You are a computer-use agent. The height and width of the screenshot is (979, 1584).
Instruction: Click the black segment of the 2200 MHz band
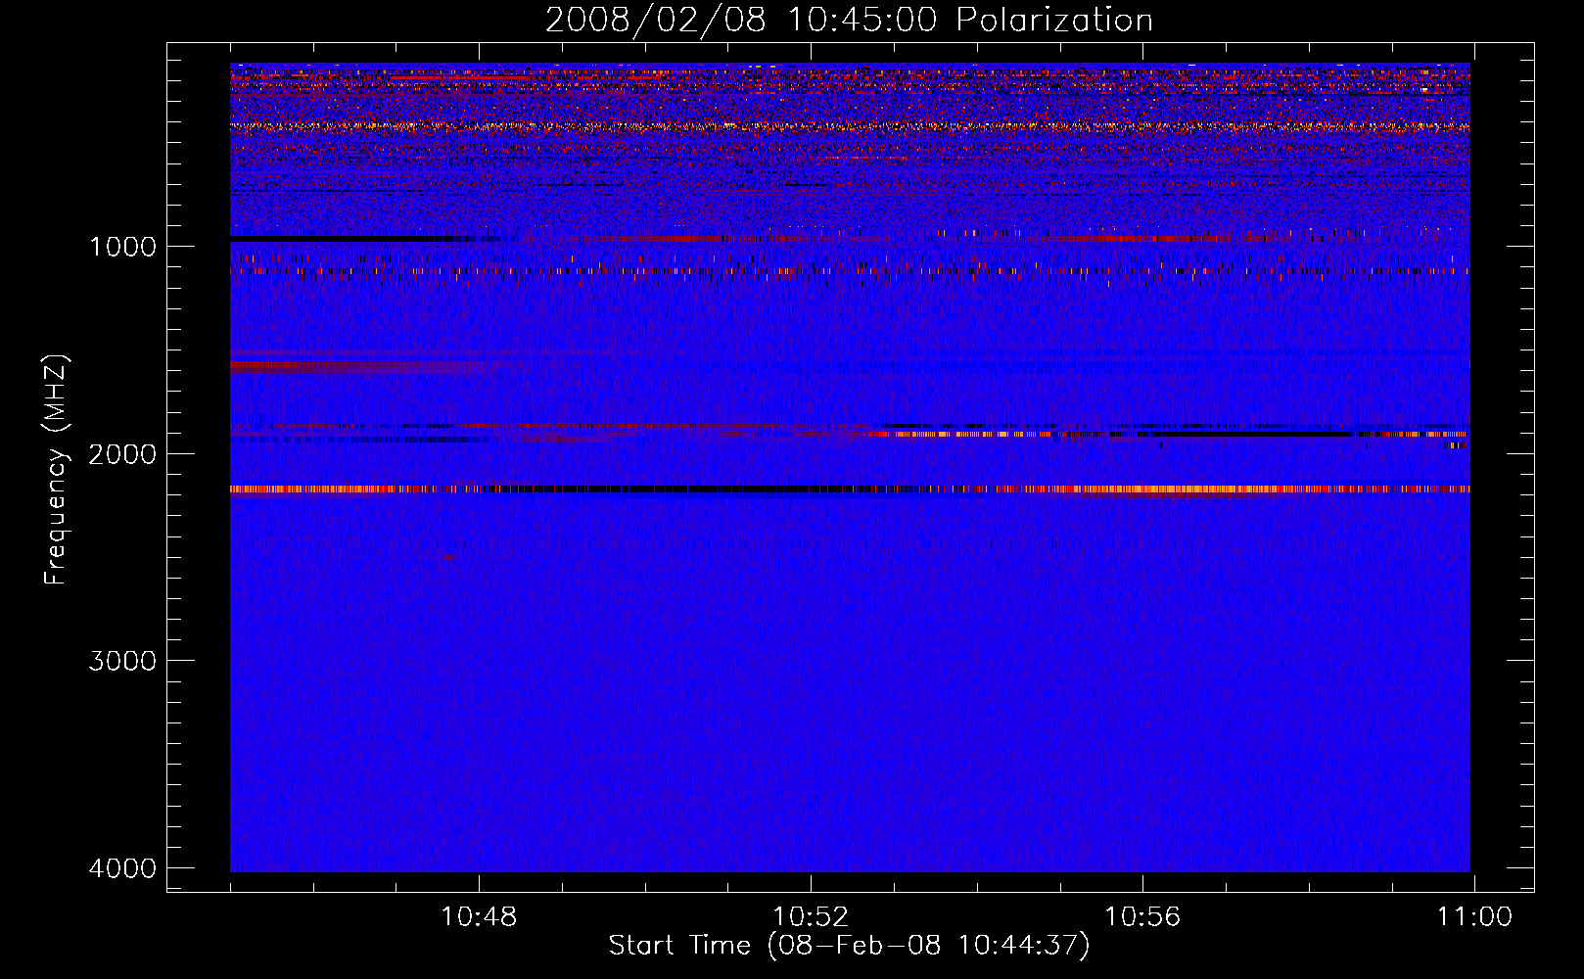[x=685, y=489]
